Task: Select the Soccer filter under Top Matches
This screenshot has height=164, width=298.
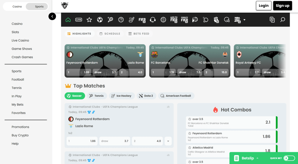Action: (75, 96)
